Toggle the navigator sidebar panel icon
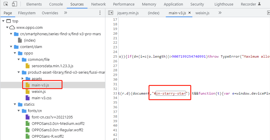 pyautogui.click(x=110, y=13)
